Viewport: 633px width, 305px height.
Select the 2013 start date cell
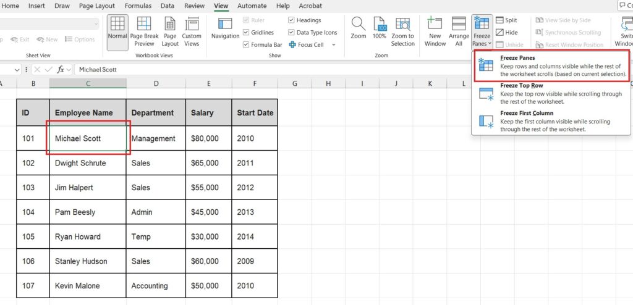(255, 212)
